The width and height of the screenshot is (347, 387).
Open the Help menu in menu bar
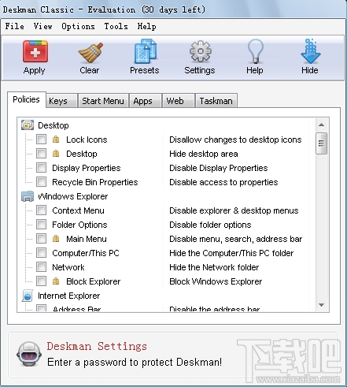(x=146, y=26)
